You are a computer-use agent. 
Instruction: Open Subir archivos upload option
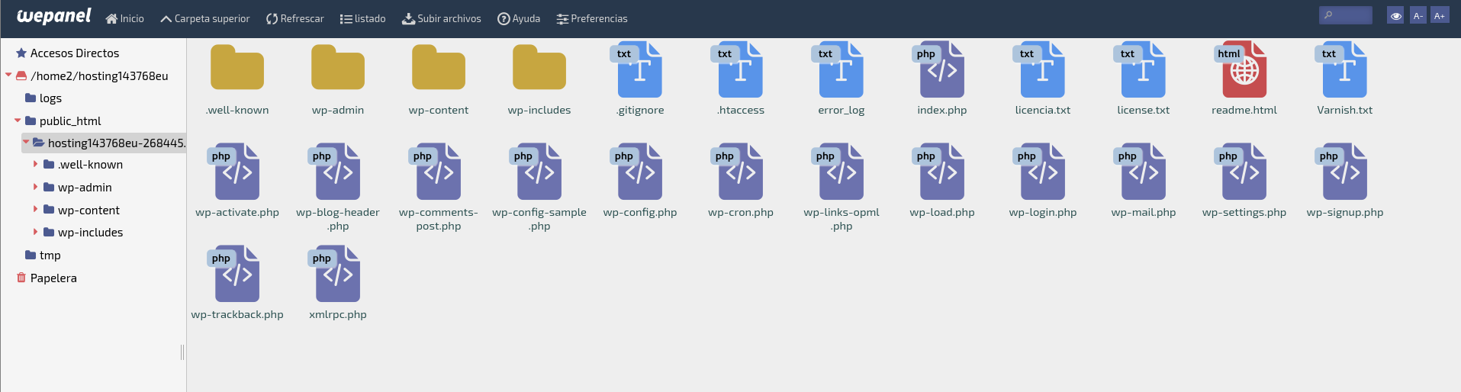click(442, 18)
